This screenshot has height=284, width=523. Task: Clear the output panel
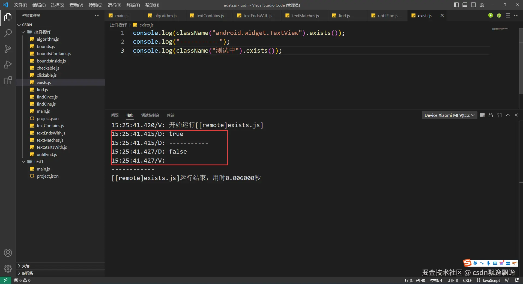[482, 115]
